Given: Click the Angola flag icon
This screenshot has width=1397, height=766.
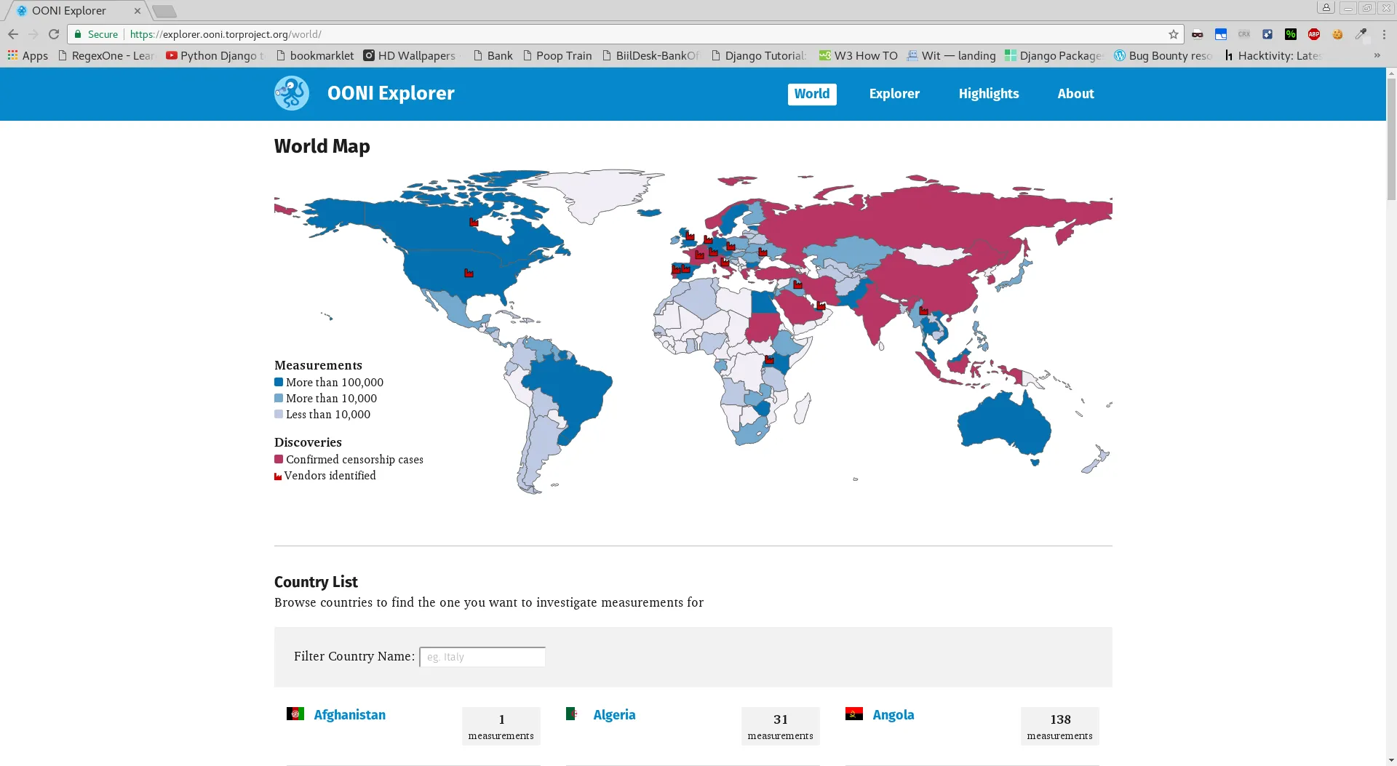Looking at the screenshot, I should coord(854,714).
